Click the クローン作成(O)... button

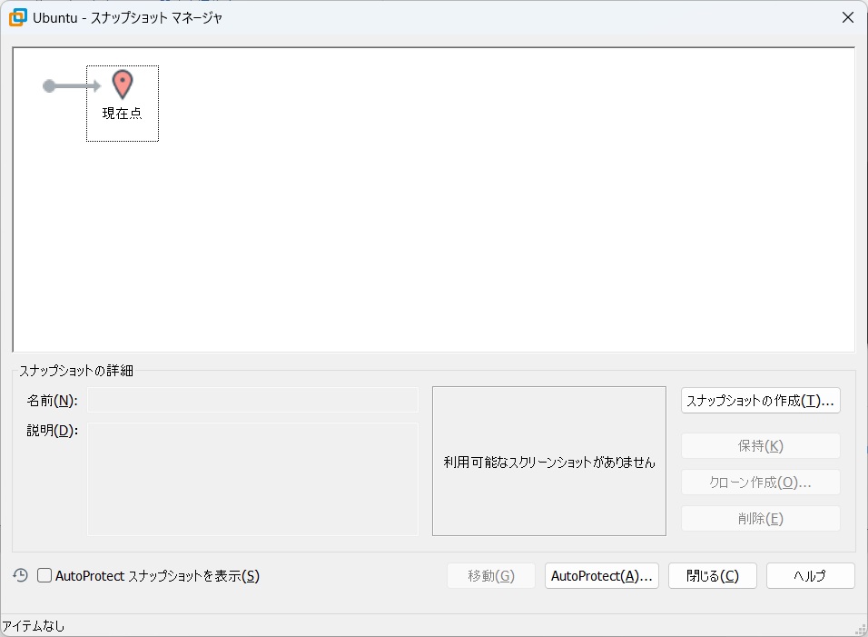tap(760, 483)
